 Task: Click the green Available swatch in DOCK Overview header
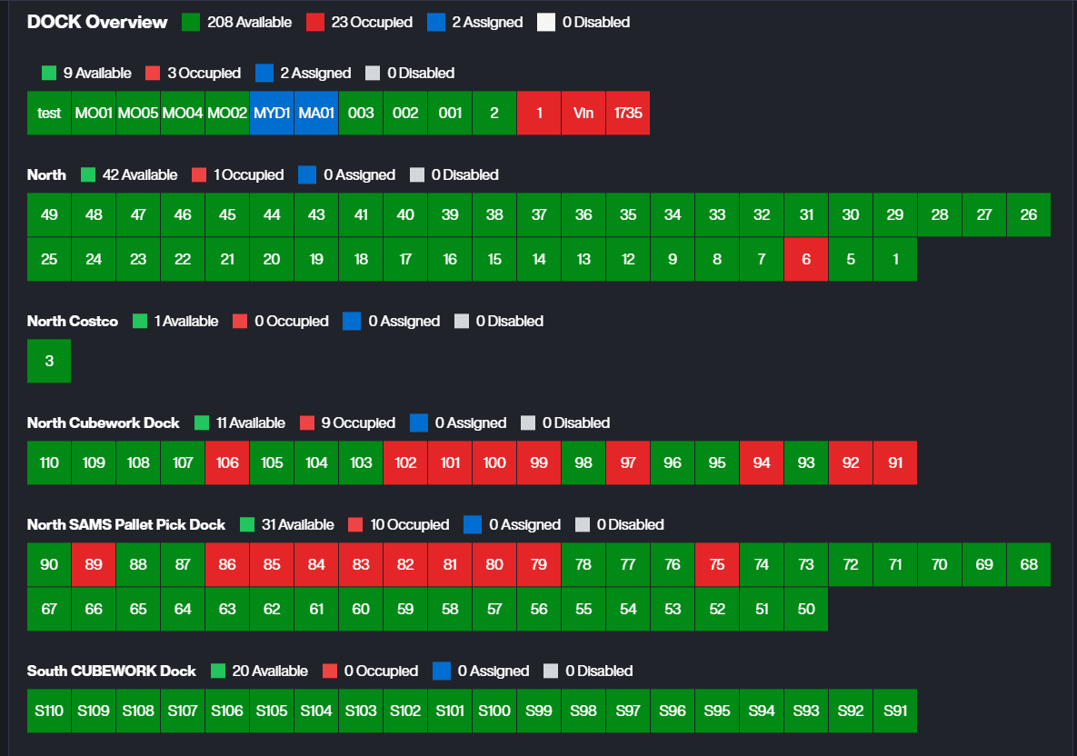[191, 22]
